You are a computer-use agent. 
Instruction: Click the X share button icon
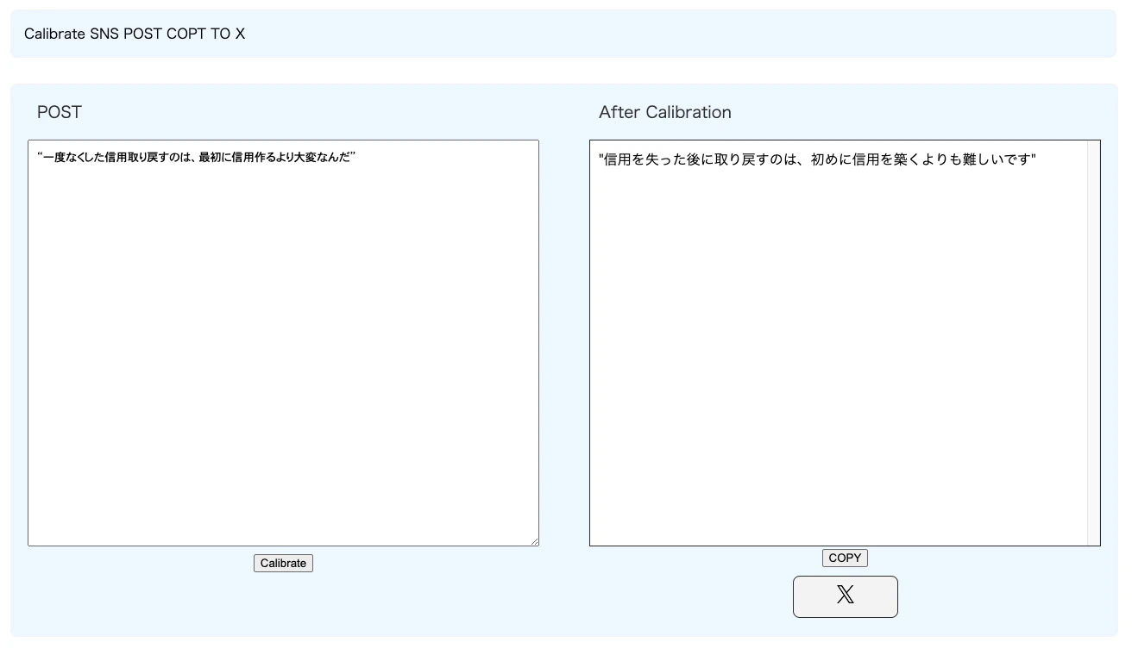846,596
